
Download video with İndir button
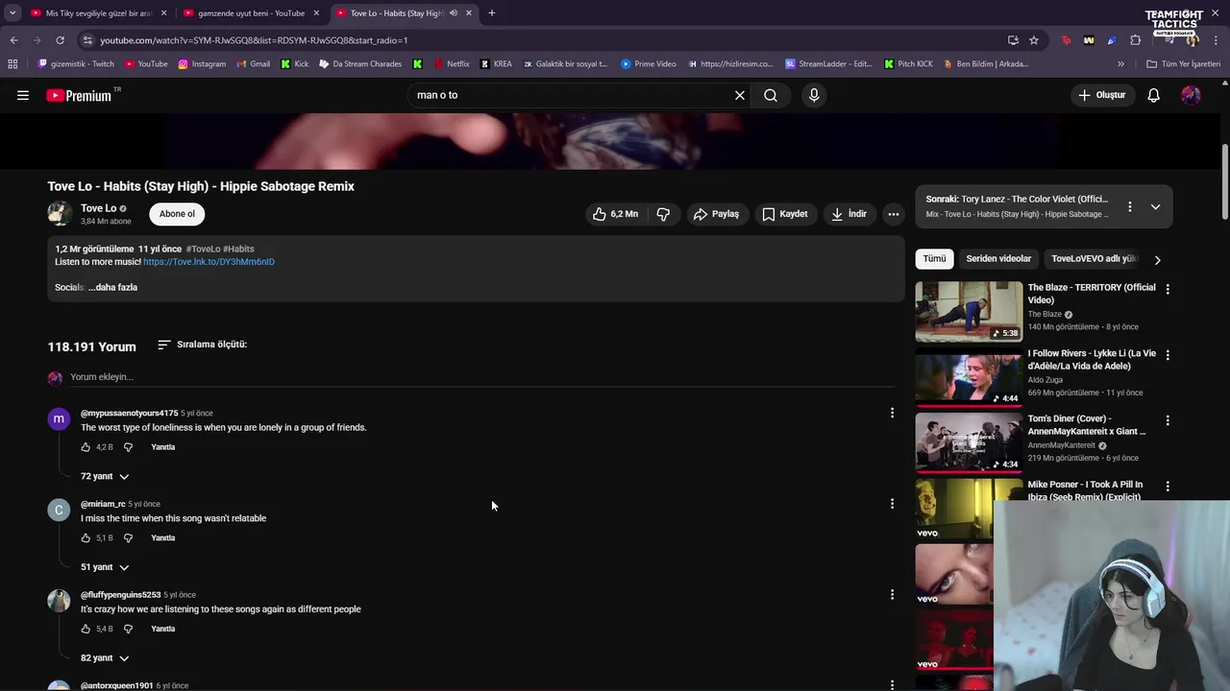[x=849, y=214]
